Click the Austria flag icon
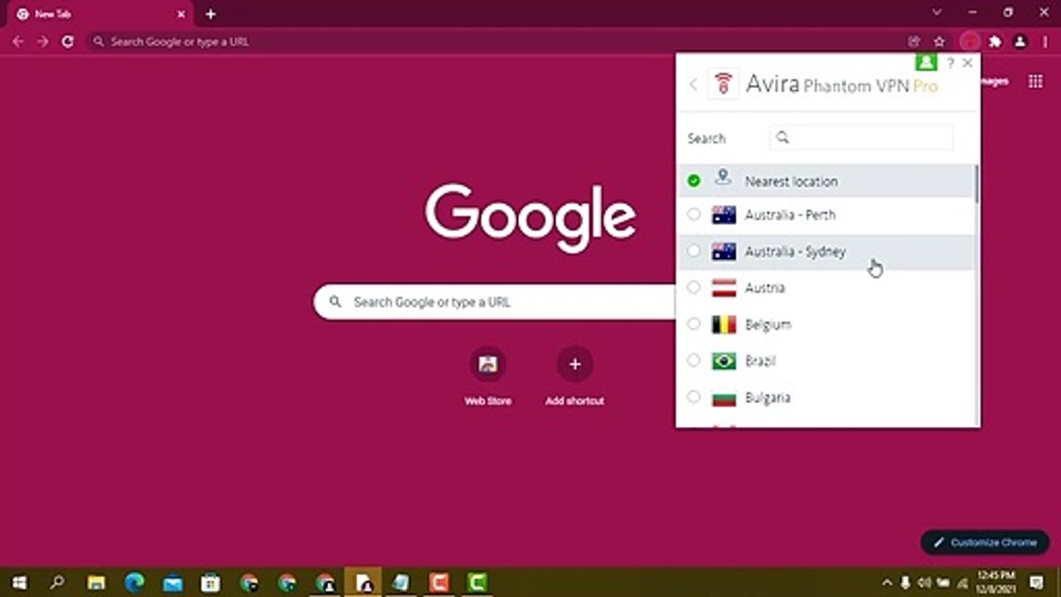The height and width of the screenshot is (597, 1061). (724, 288)
